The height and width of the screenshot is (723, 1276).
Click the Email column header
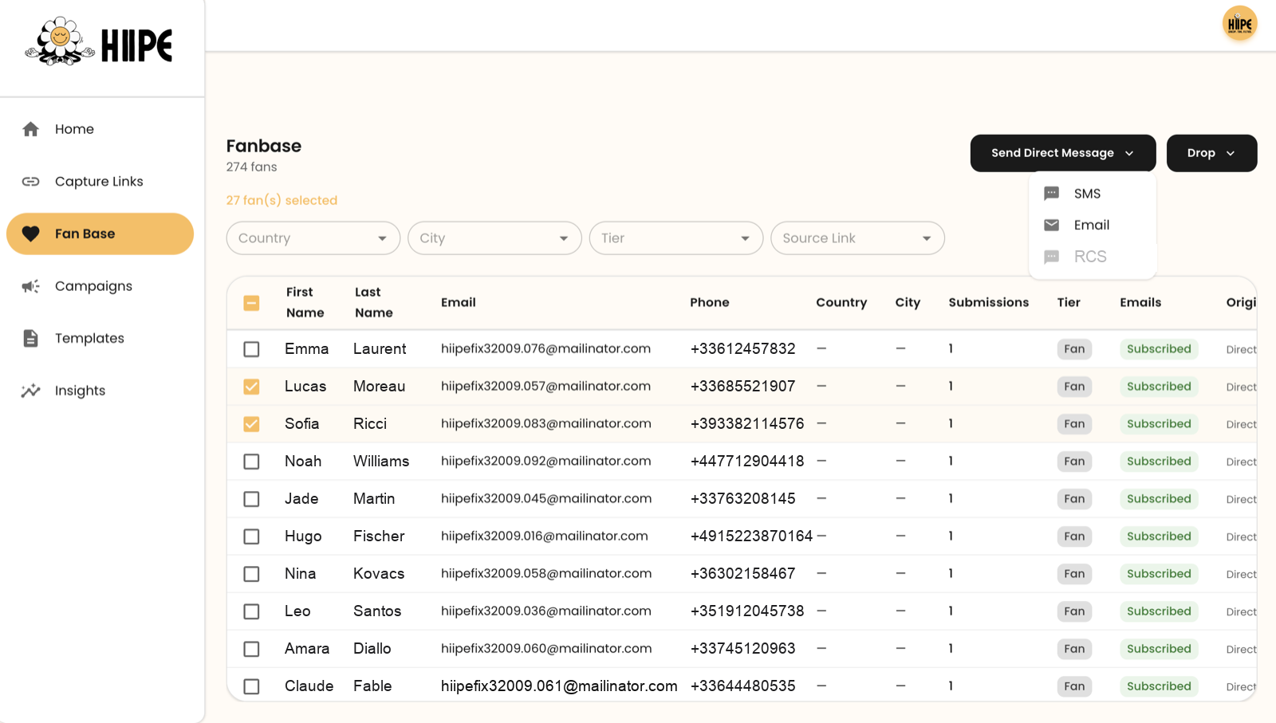click(459, 302)
